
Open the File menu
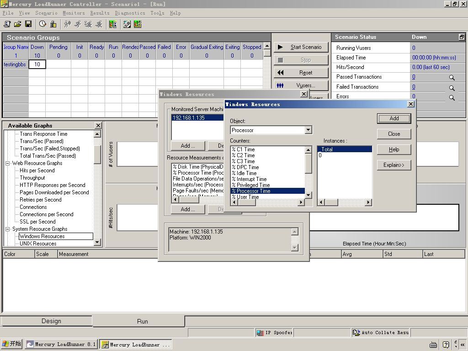tap(8, 13)
